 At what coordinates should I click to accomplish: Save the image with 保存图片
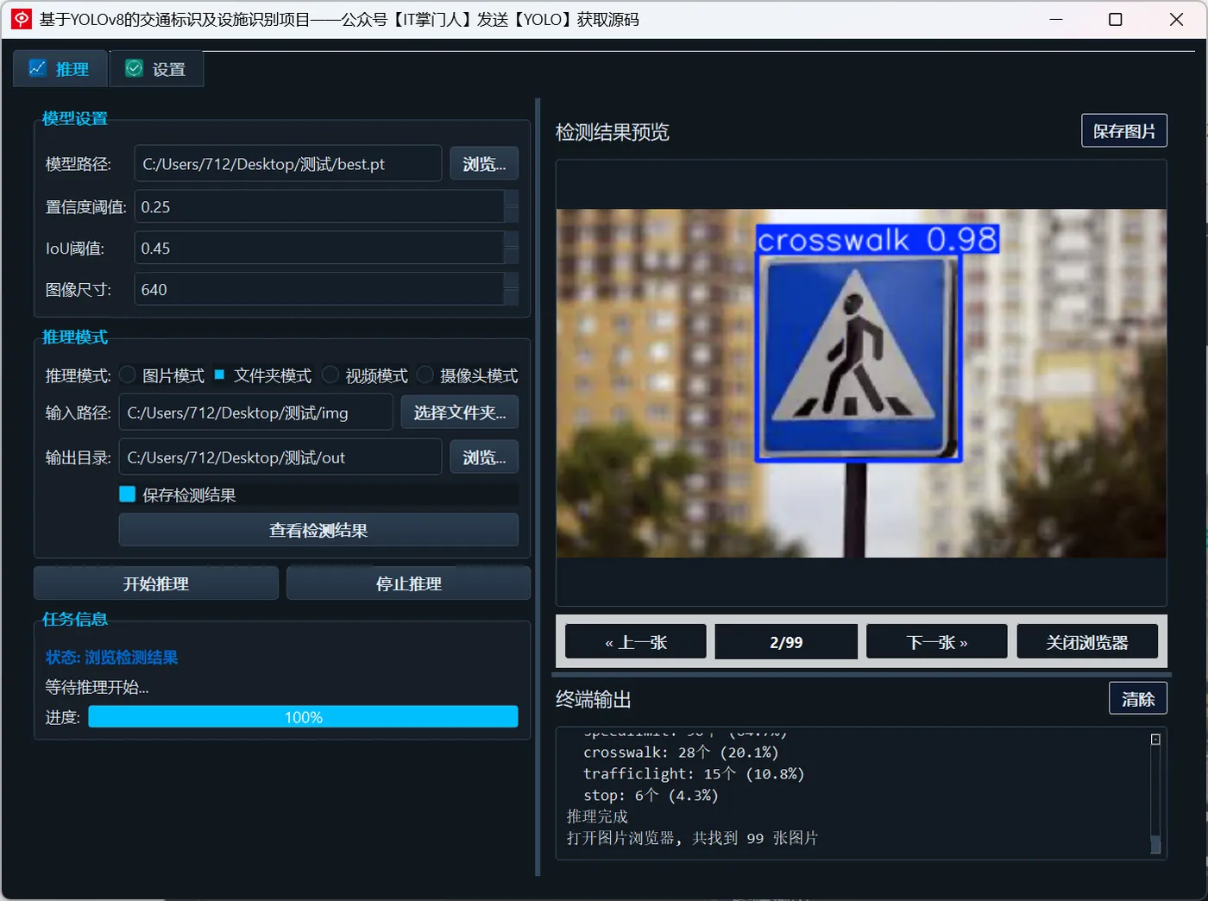[x=1124, y=130]
